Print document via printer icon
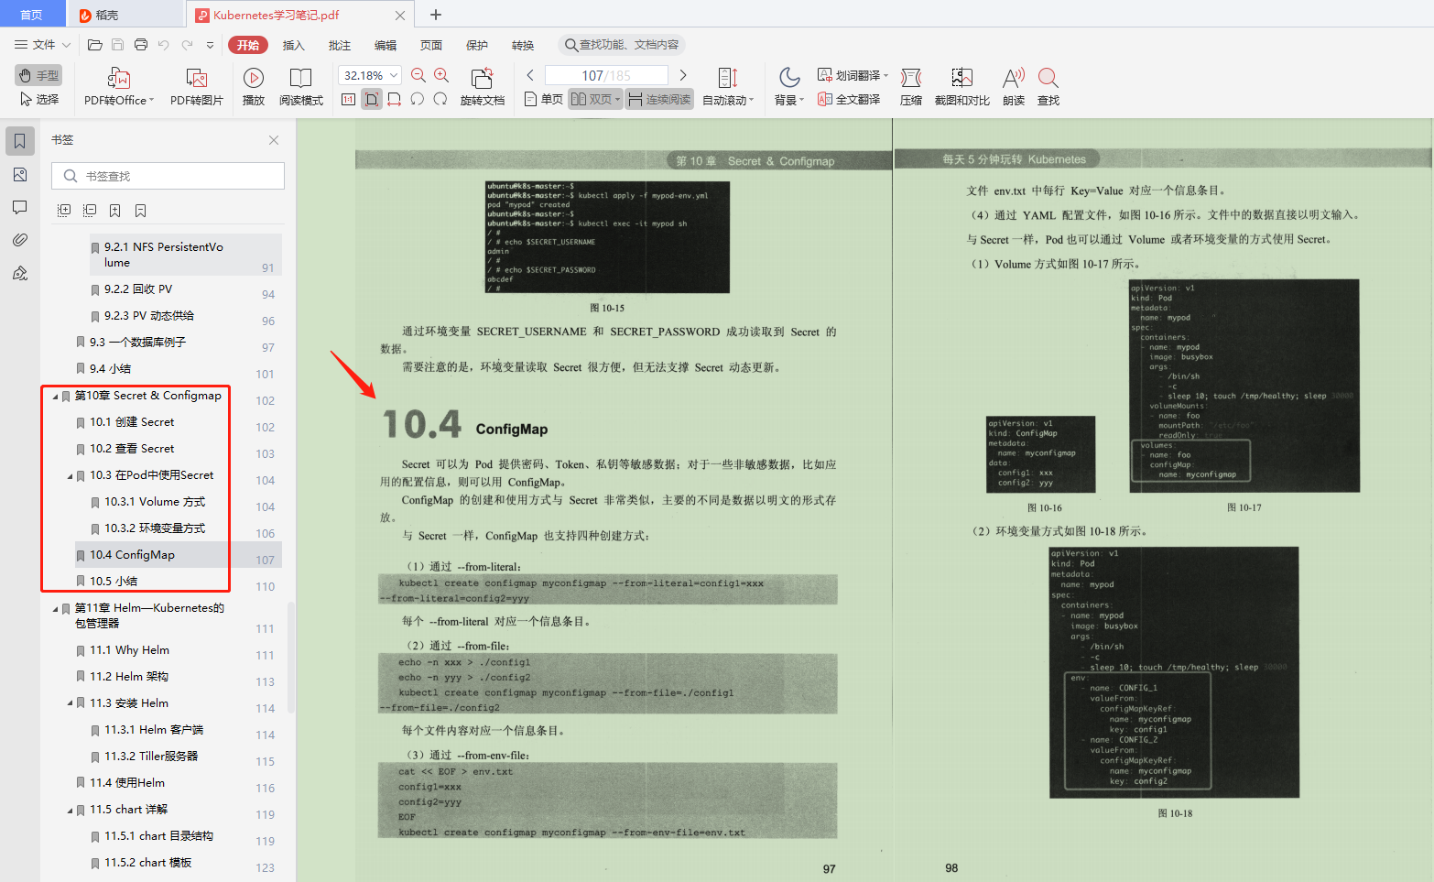Screen dimensions: 1434x882 click(141, 45)
